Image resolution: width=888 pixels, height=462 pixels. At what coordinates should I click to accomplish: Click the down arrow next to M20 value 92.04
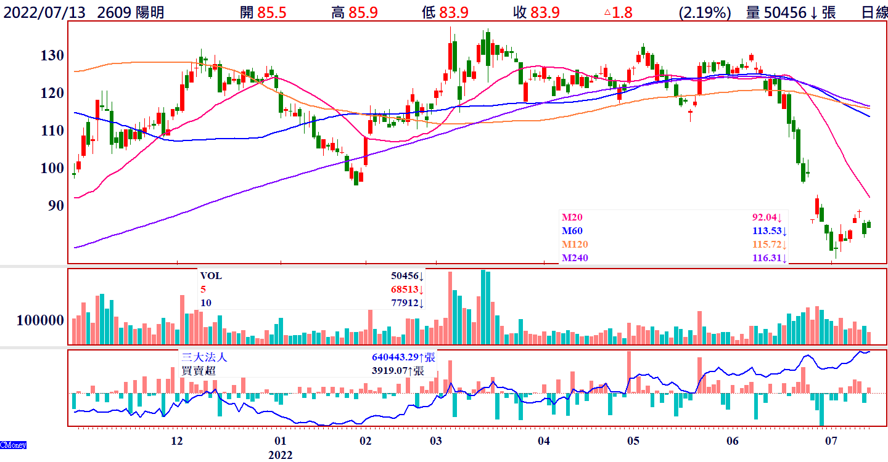(780, 217)
